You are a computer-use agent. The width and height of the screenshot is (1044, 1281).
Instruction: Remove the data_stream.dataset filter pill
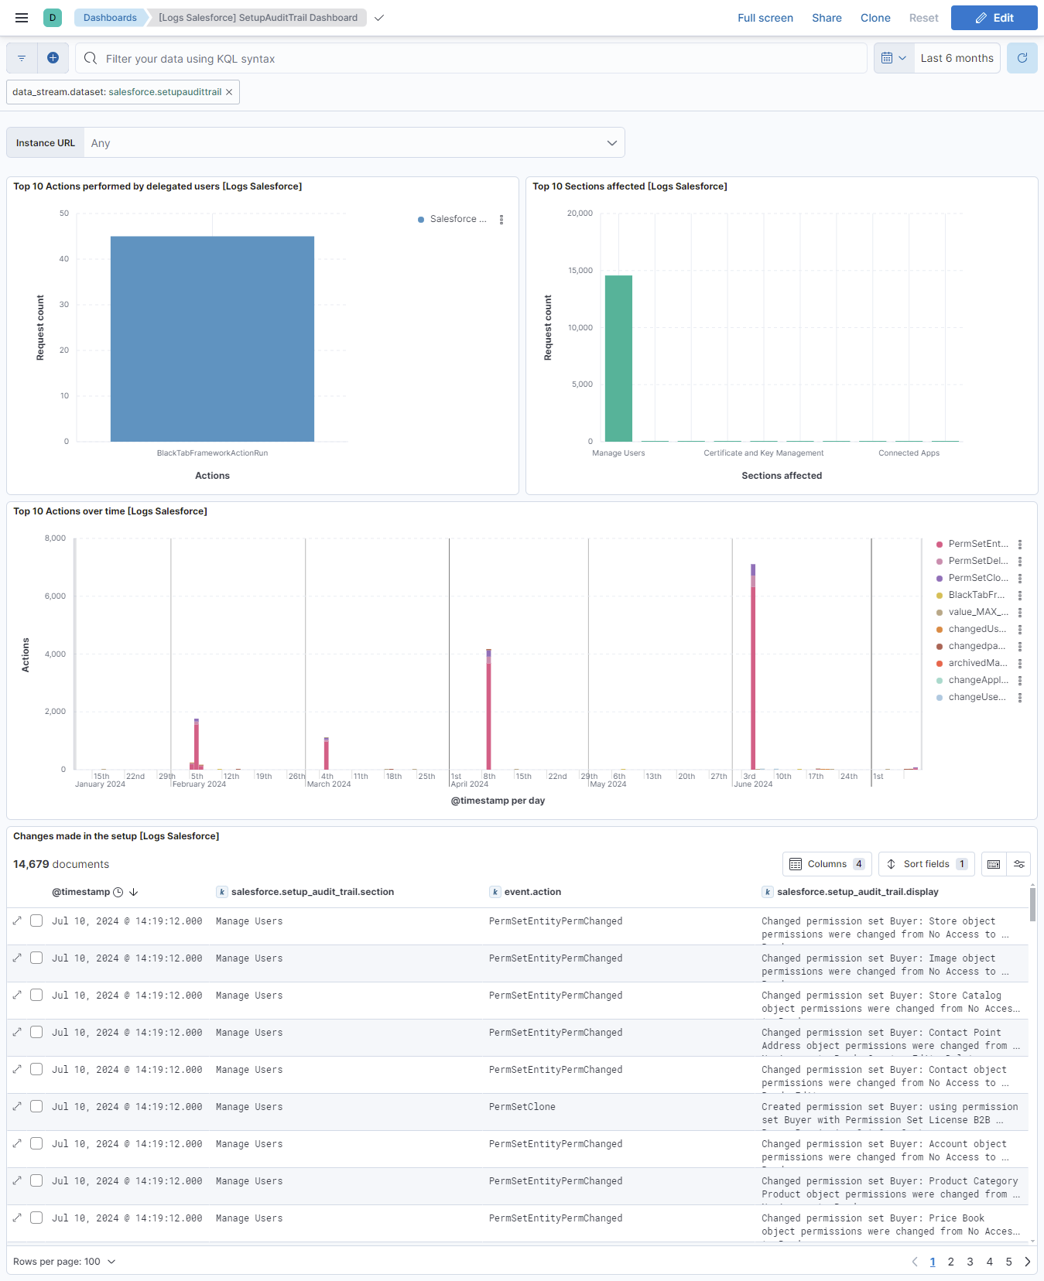pyautogui.click(x=229, y=92)
